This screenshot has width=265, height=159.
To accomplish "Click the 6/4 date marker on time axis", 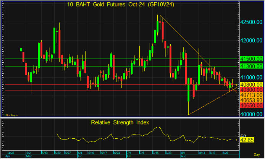I will coord(80,153).
